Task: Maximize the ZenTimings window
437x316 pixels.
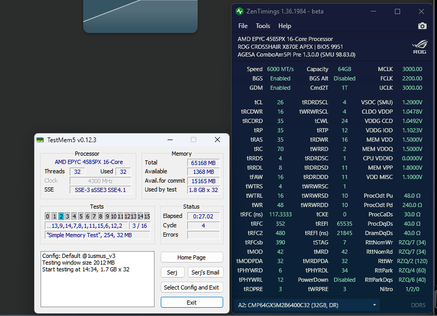Action: (397, 11)
